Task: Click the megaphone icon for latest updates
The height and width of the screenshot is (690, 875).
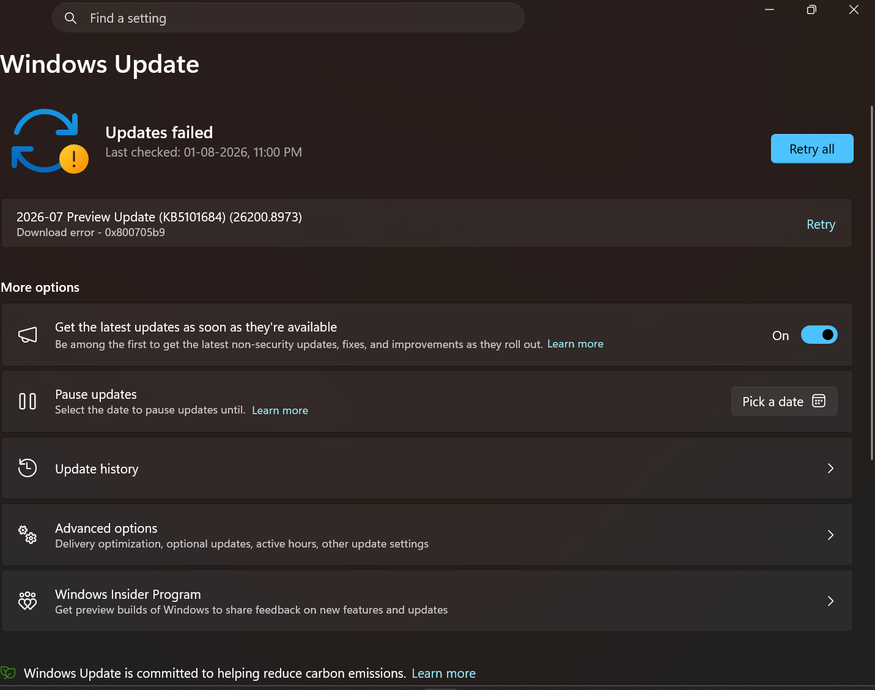Action: tap(28, 335)
